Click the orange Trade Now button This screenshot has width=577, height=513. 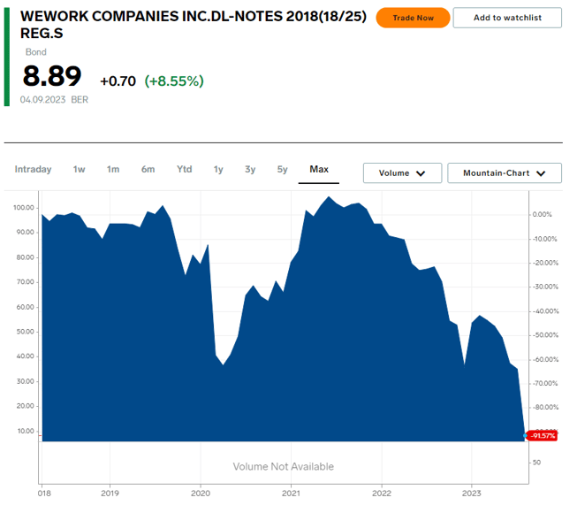point(413,18)
